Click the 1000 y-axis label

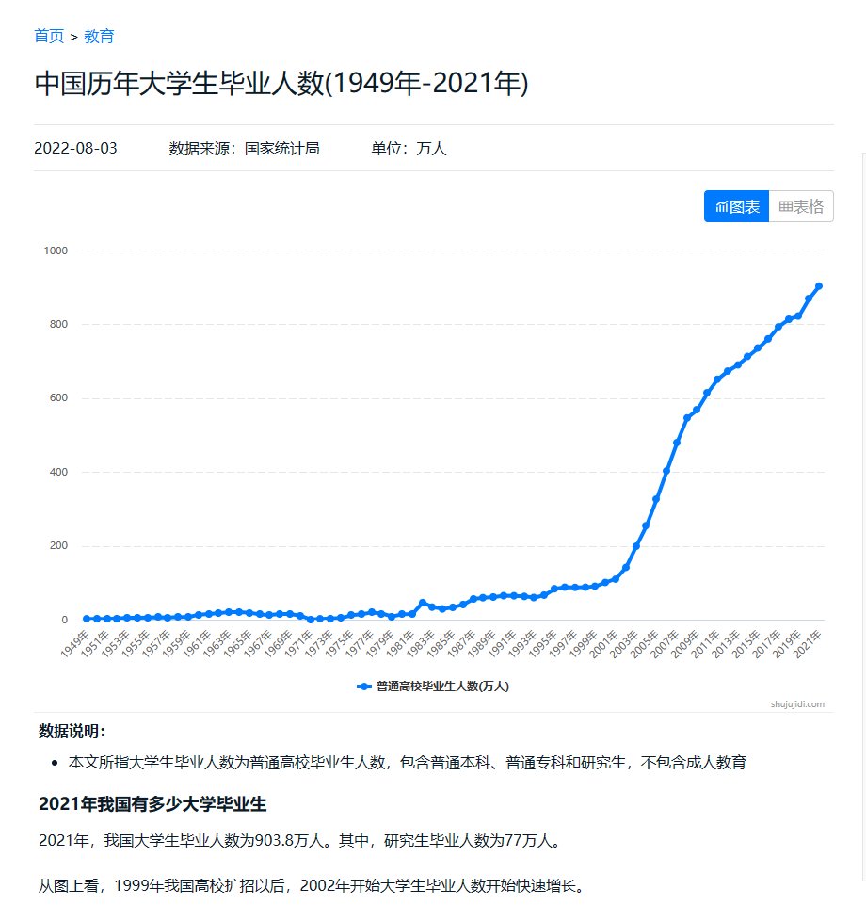click(56, 250)
